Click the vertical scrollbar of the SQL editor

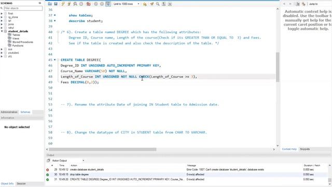278,67
